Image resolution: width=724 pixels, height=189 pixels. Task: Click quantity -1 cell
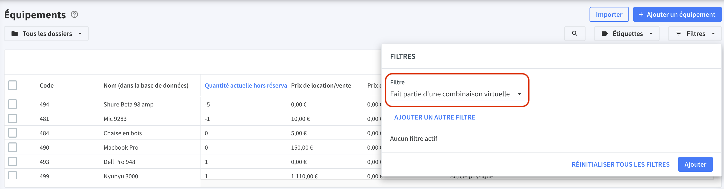pos(207,119)
